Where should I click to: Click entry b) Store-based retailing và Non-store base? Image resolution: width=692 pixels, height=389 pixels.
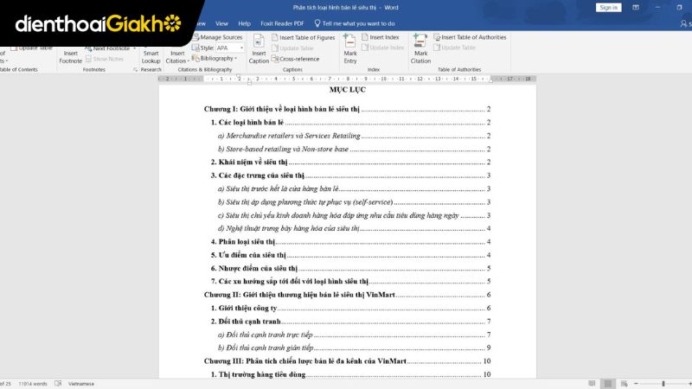(355, 149)
